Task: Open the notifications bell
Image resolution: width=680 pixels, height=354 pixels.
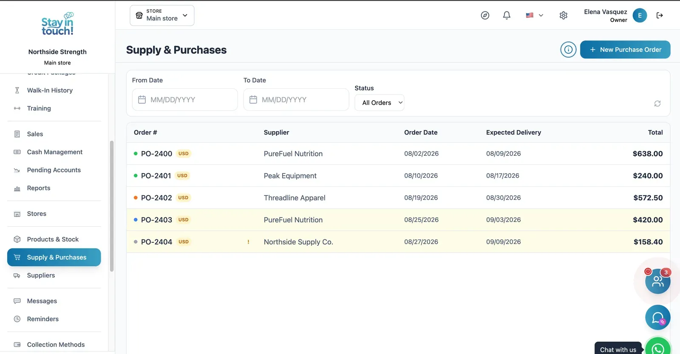Action: point(507,15)
